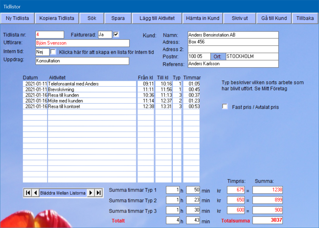
Task: Jump to the first time list record
Action: tap(27, 193)
